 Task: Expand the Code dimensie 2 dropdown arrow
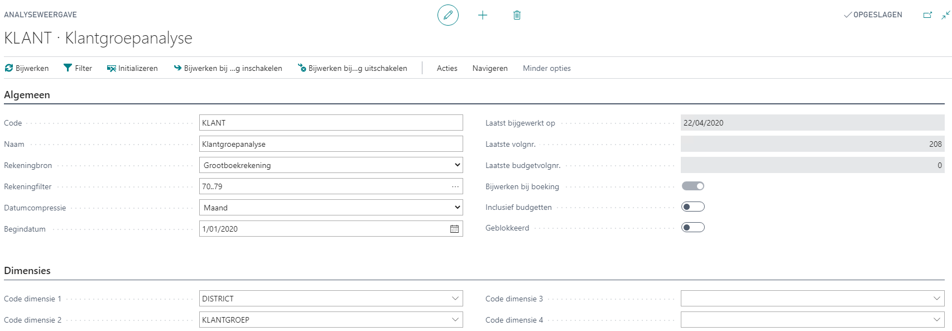[455, 320]
